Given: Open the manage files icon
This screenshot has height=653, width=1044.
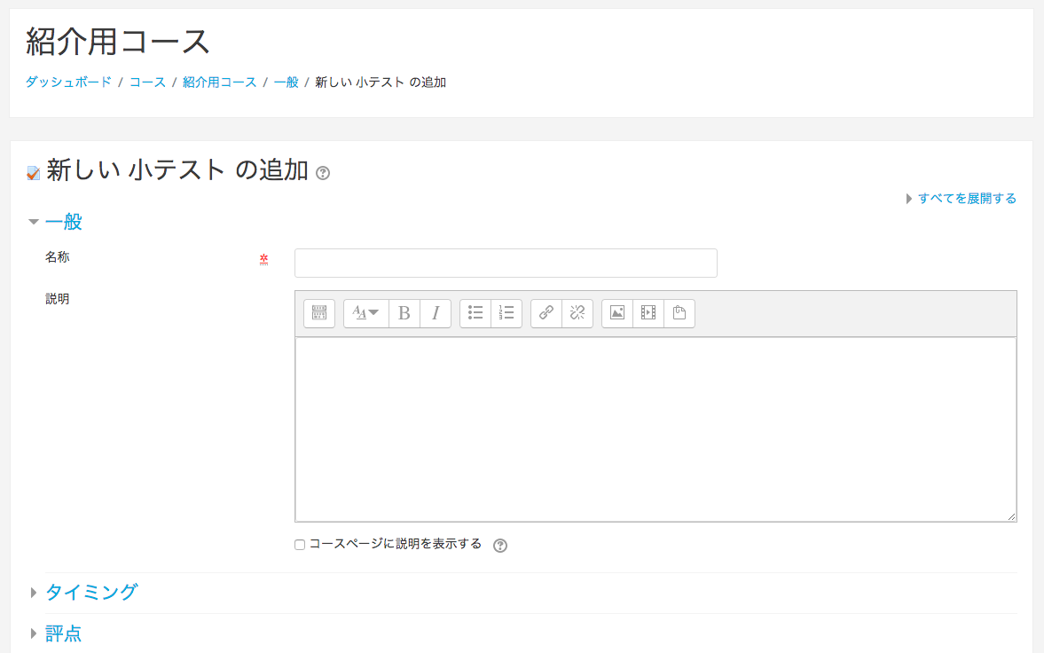Looking at the screenshot, I should pos(679,313).
